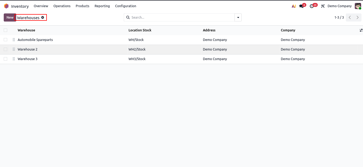363x167 pixels.
Task: Click the user avatar in top-right
Action: pyautogui.click(x=358, y=6)
